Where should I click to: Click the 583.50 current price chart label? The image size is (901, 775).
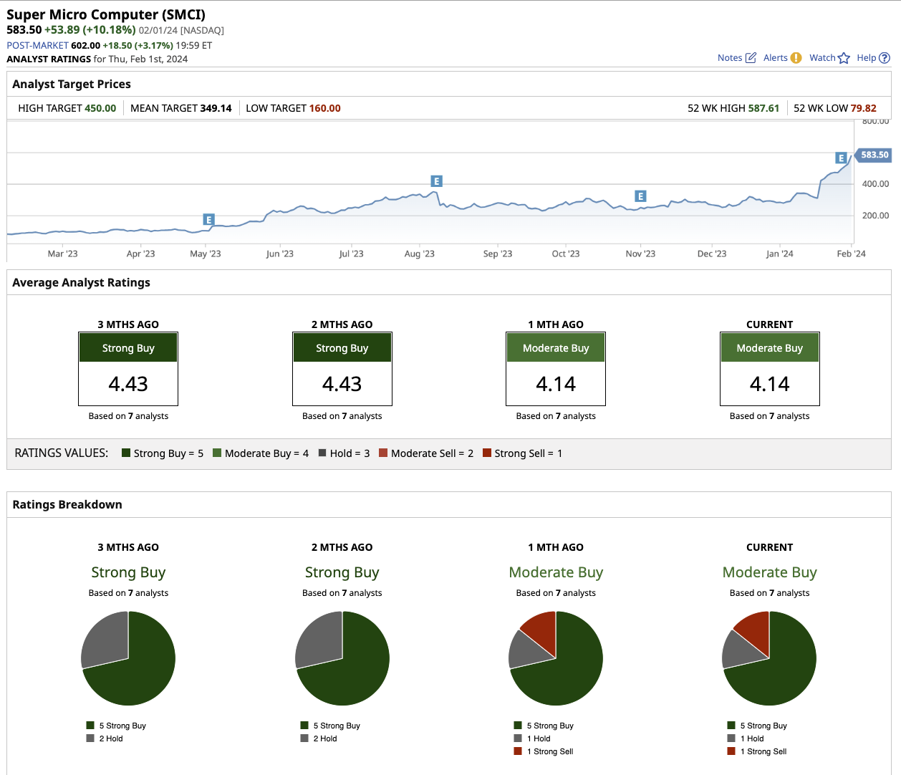tap(874, 155)
